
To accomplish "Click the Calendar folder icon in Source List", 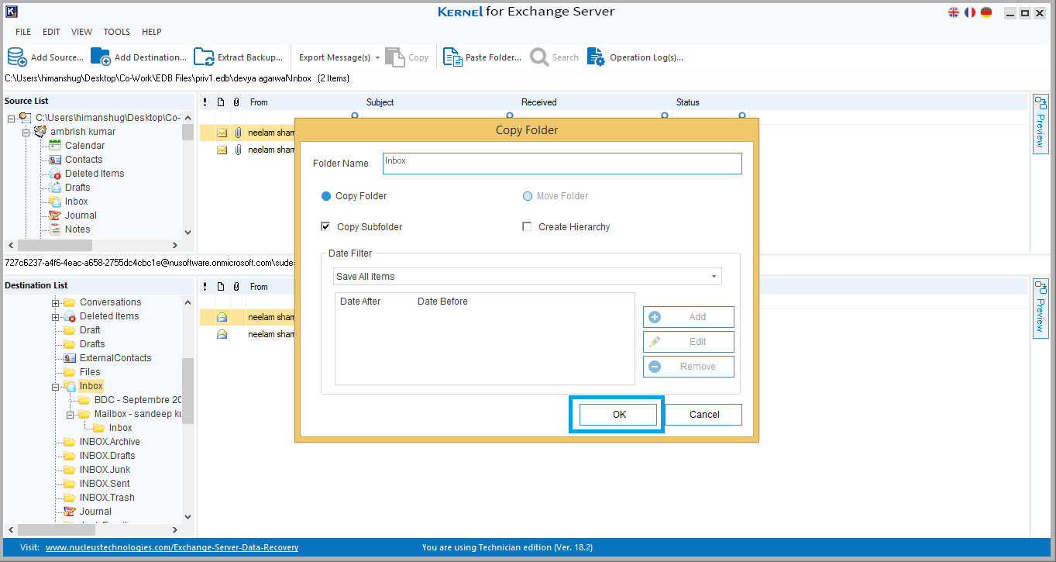I will click(54, 145).
